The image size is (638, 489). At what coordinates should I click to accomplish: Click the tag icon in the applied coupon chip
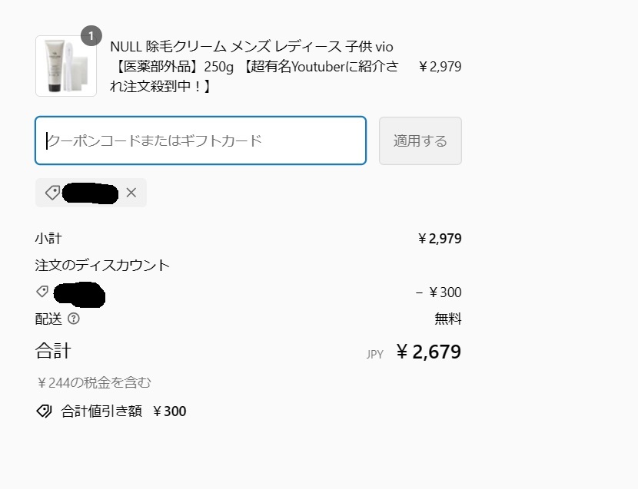pos(52,193)
